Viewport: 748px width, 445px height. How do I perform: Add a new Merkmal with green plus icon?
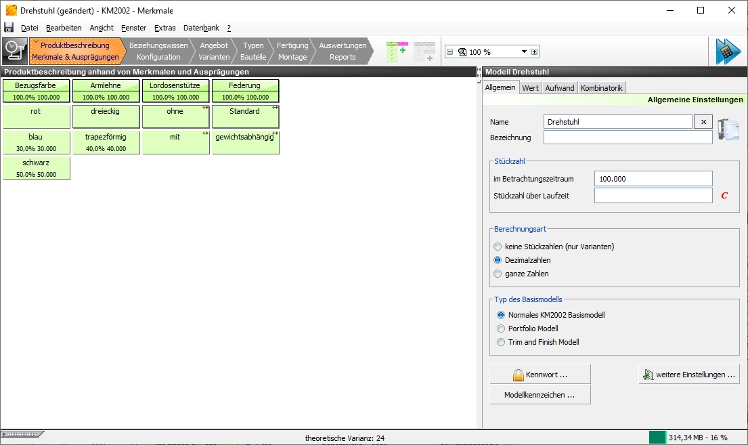tap(397, 51)
